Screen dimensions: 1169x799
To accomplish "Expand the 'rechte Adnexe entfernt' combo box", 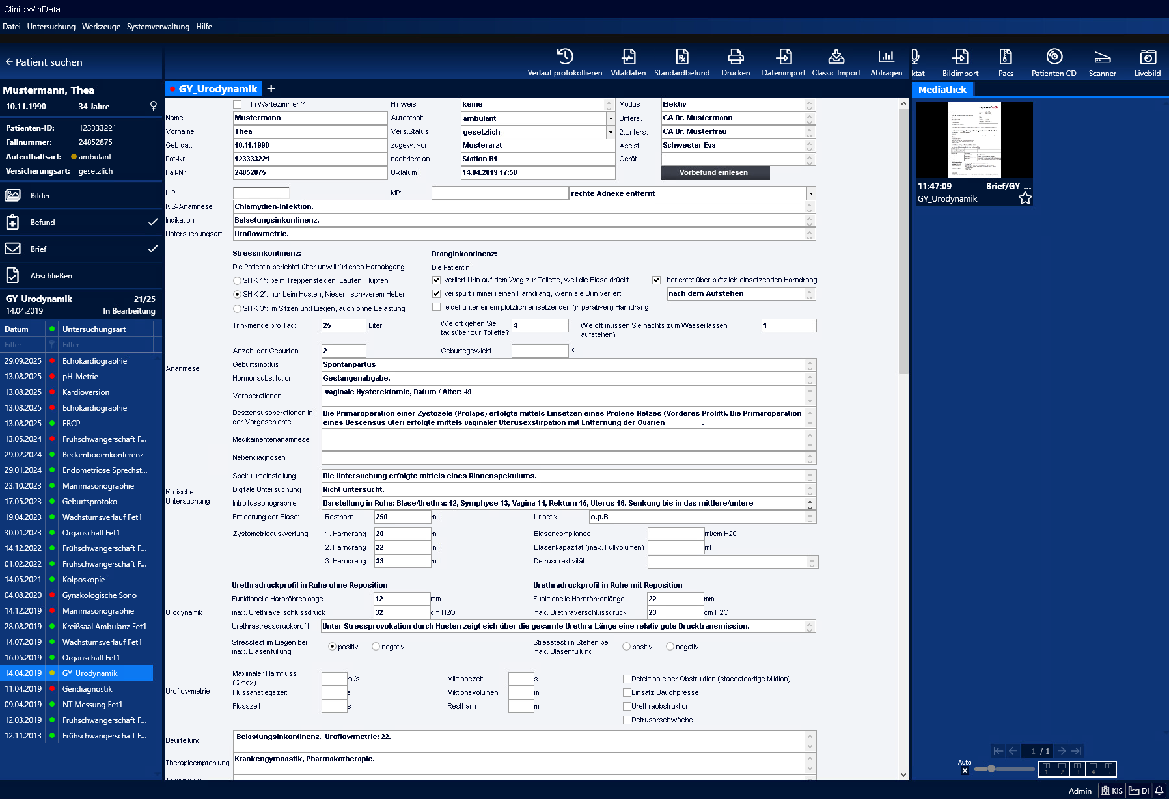I will tap(811, 193).
